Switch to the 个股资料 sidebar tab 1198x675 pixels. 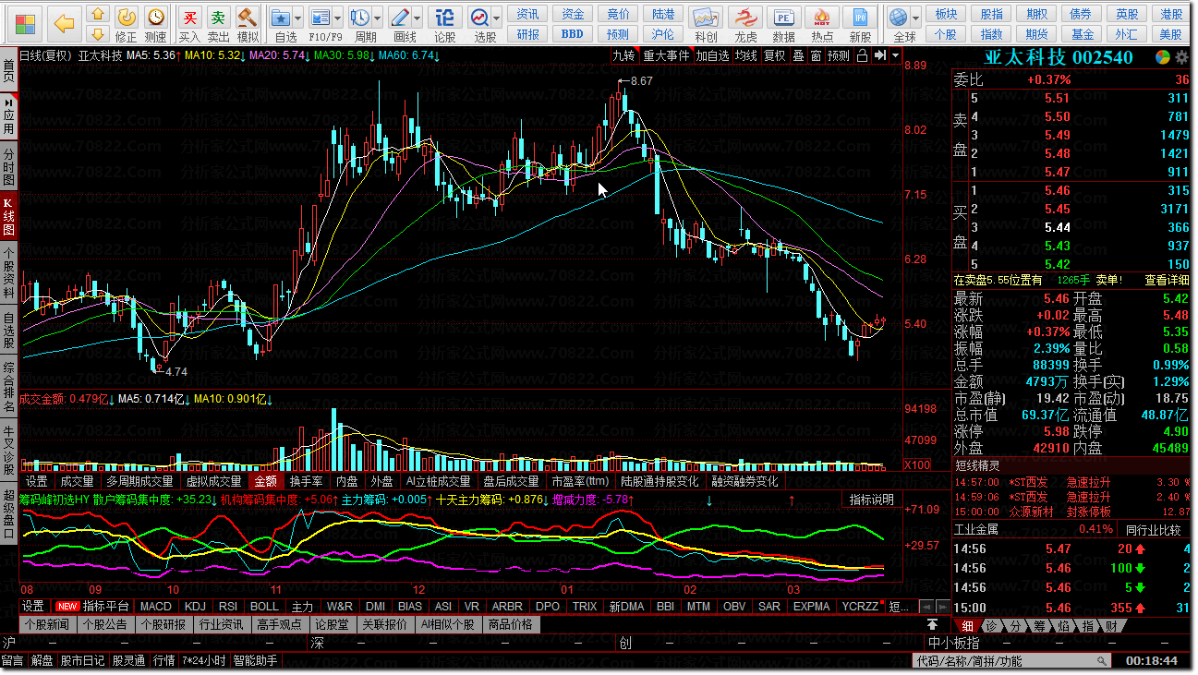click(9, 272)
